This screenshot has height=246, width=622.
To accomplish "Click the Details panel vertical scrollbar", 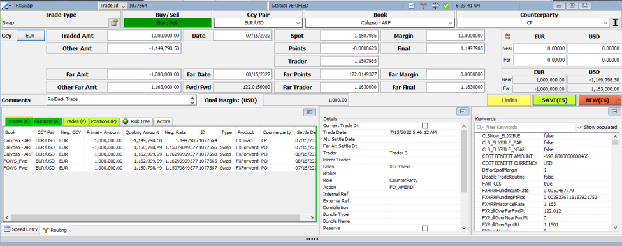I will pos(464,176).
